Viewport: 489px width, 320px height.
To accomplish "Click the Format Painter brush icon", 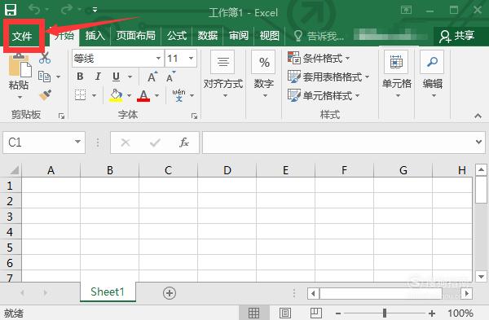I will coord(46,95).
